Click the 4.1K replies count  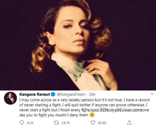tap(30, 123)
